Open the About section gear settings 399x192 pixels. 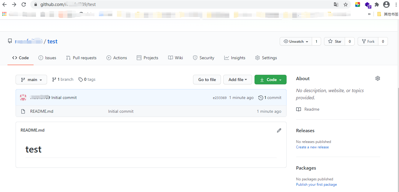pyautogui.click(x=377, y=78)
